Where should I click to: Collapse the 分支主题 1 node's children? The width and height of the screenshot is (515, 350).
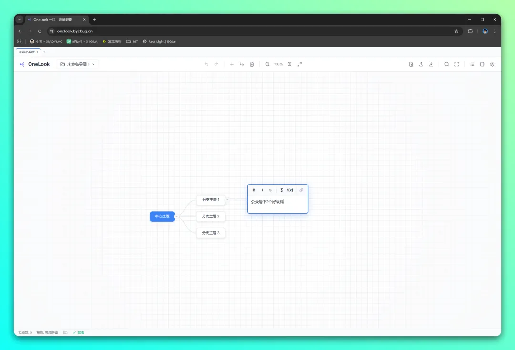(227, 200)
